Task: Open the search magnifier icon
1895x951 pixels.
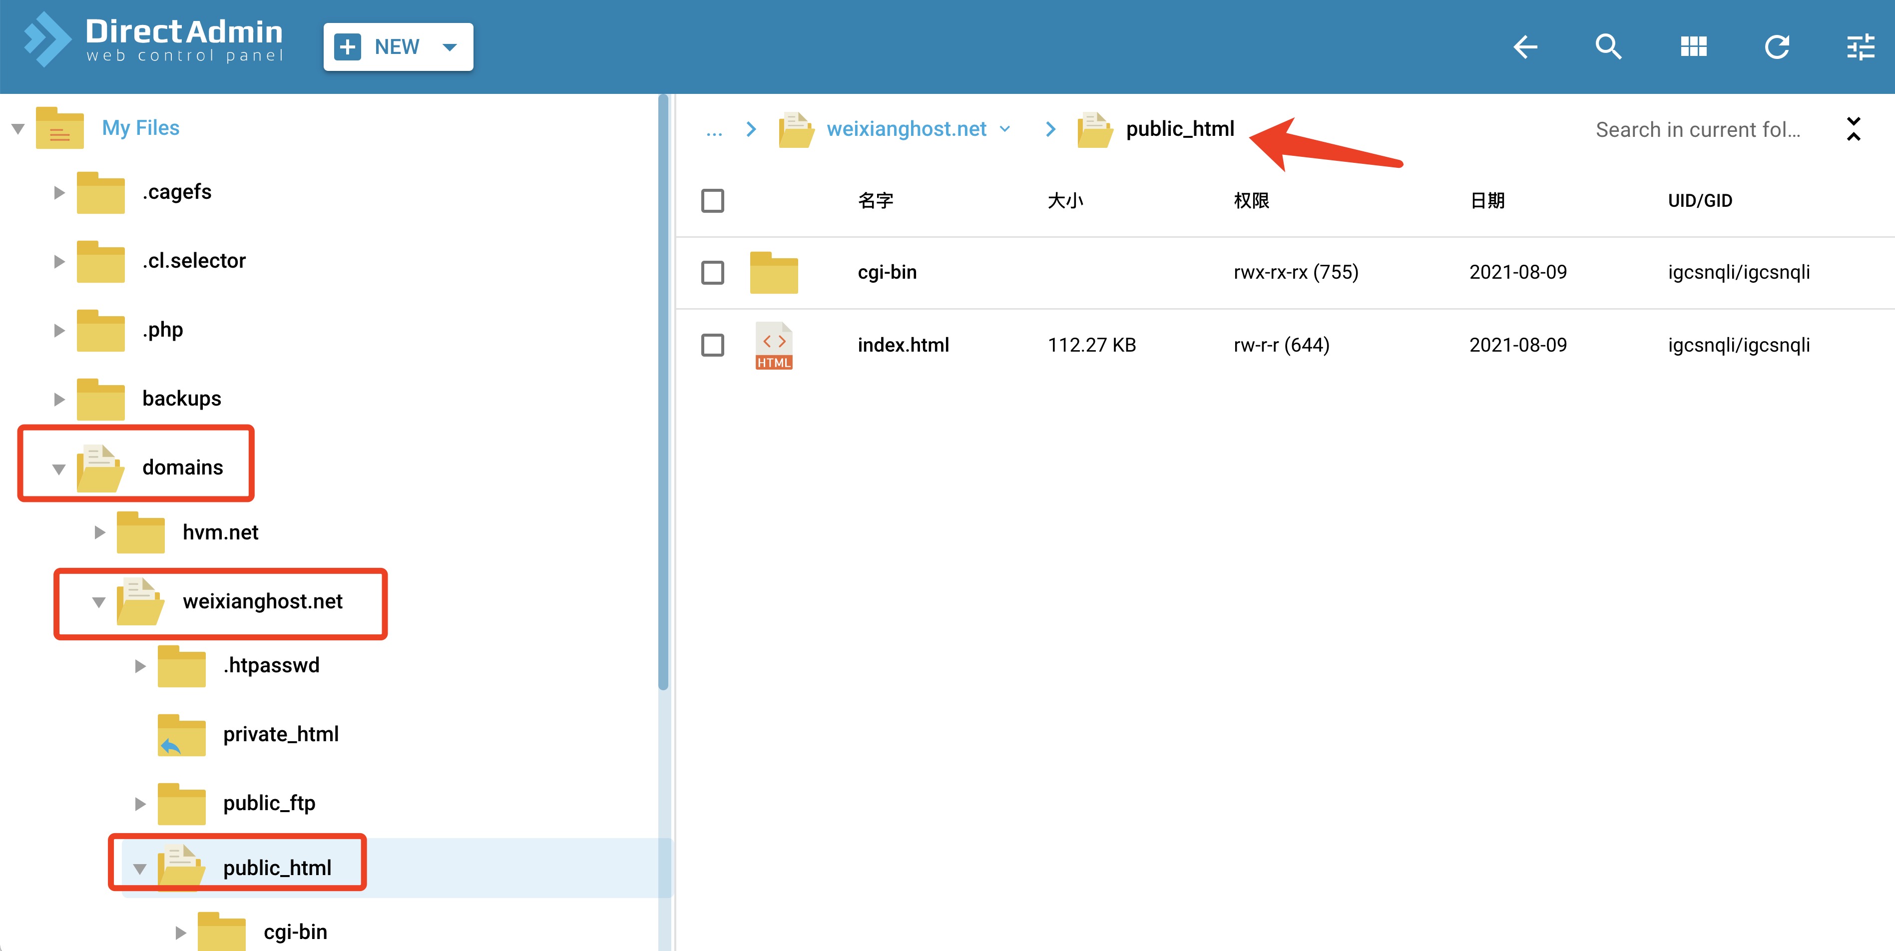Action: point(1608,47)
